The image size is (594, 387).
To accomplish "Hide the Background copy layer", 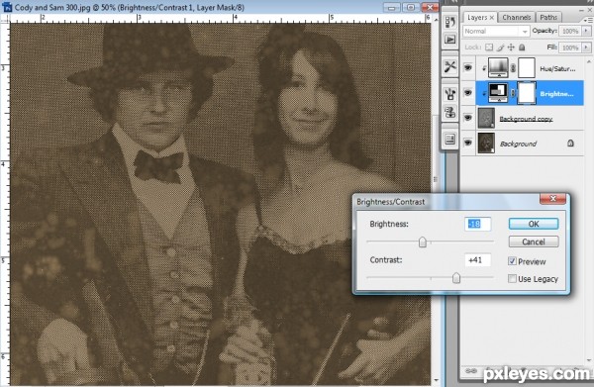I will [x=468, y=118].
